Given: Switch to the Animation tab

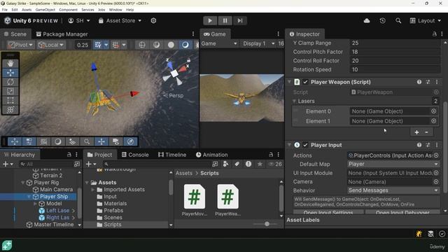Looking at the screenshot, I should pos(211,155).
